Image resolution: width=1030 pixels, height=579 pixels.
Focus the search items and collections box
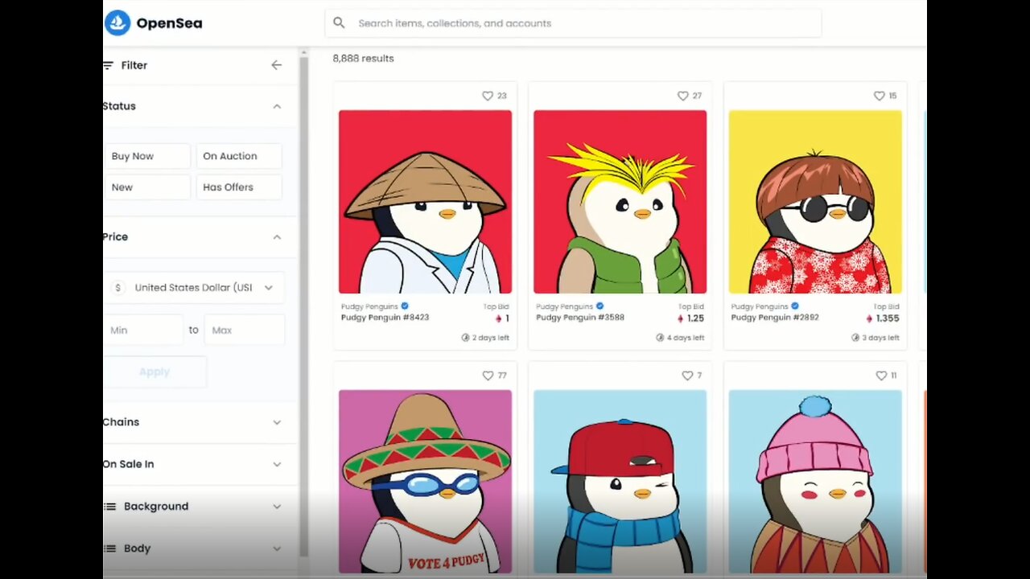(573, 23)
